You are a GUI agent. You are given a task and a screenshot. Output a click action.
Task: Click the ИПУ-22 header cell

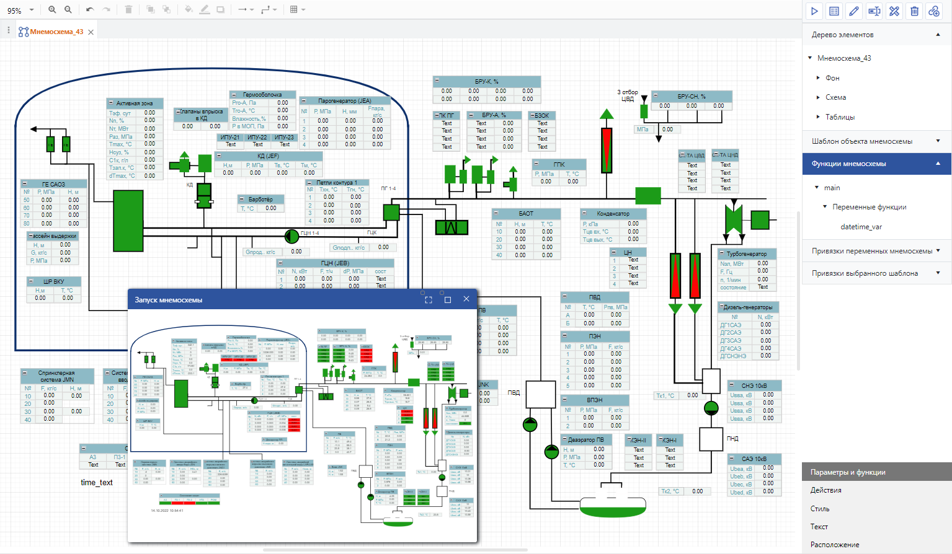coord(257,138)
